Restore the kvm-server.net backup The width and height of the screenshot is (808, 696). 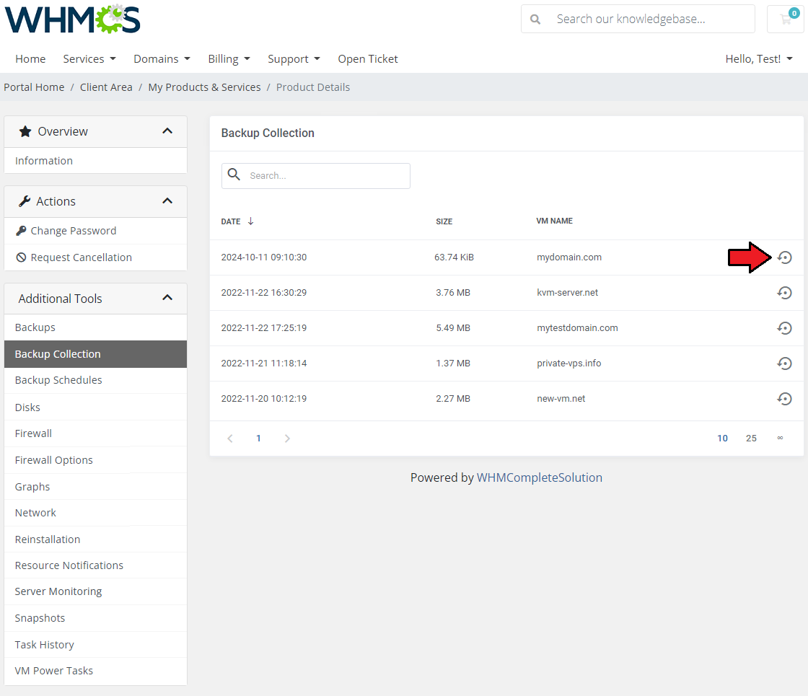click(784, 293)
